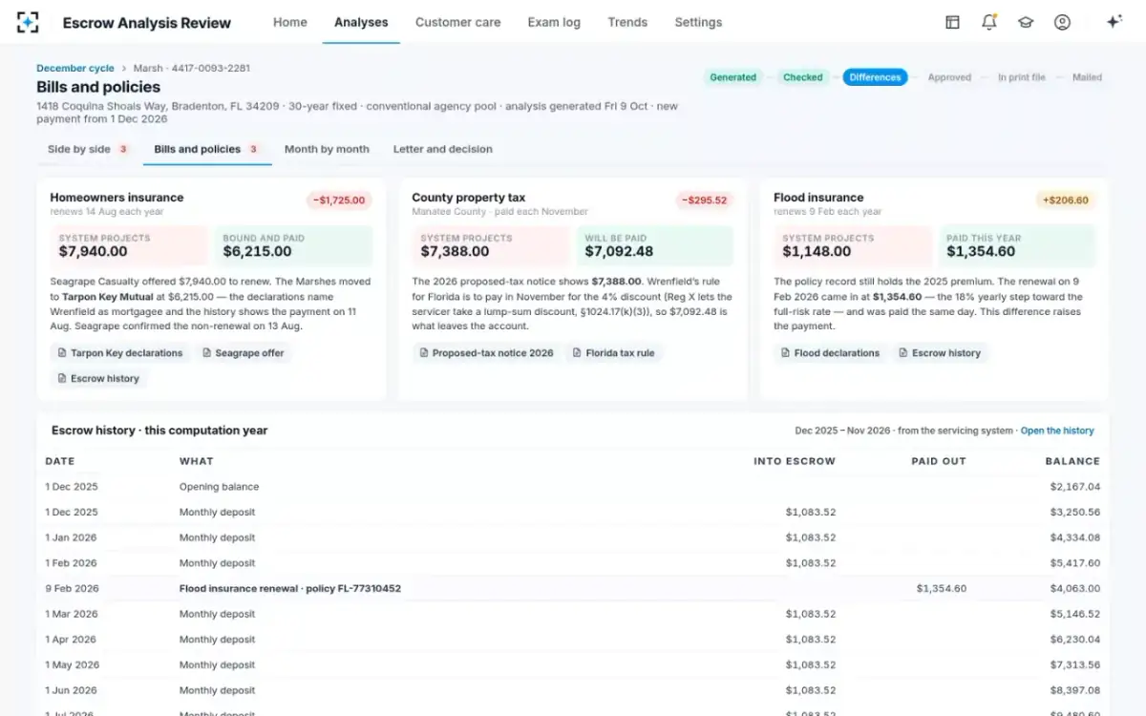1146x716 pixels.
Task: Open the user profile icon
Action: coord(1062,22)
